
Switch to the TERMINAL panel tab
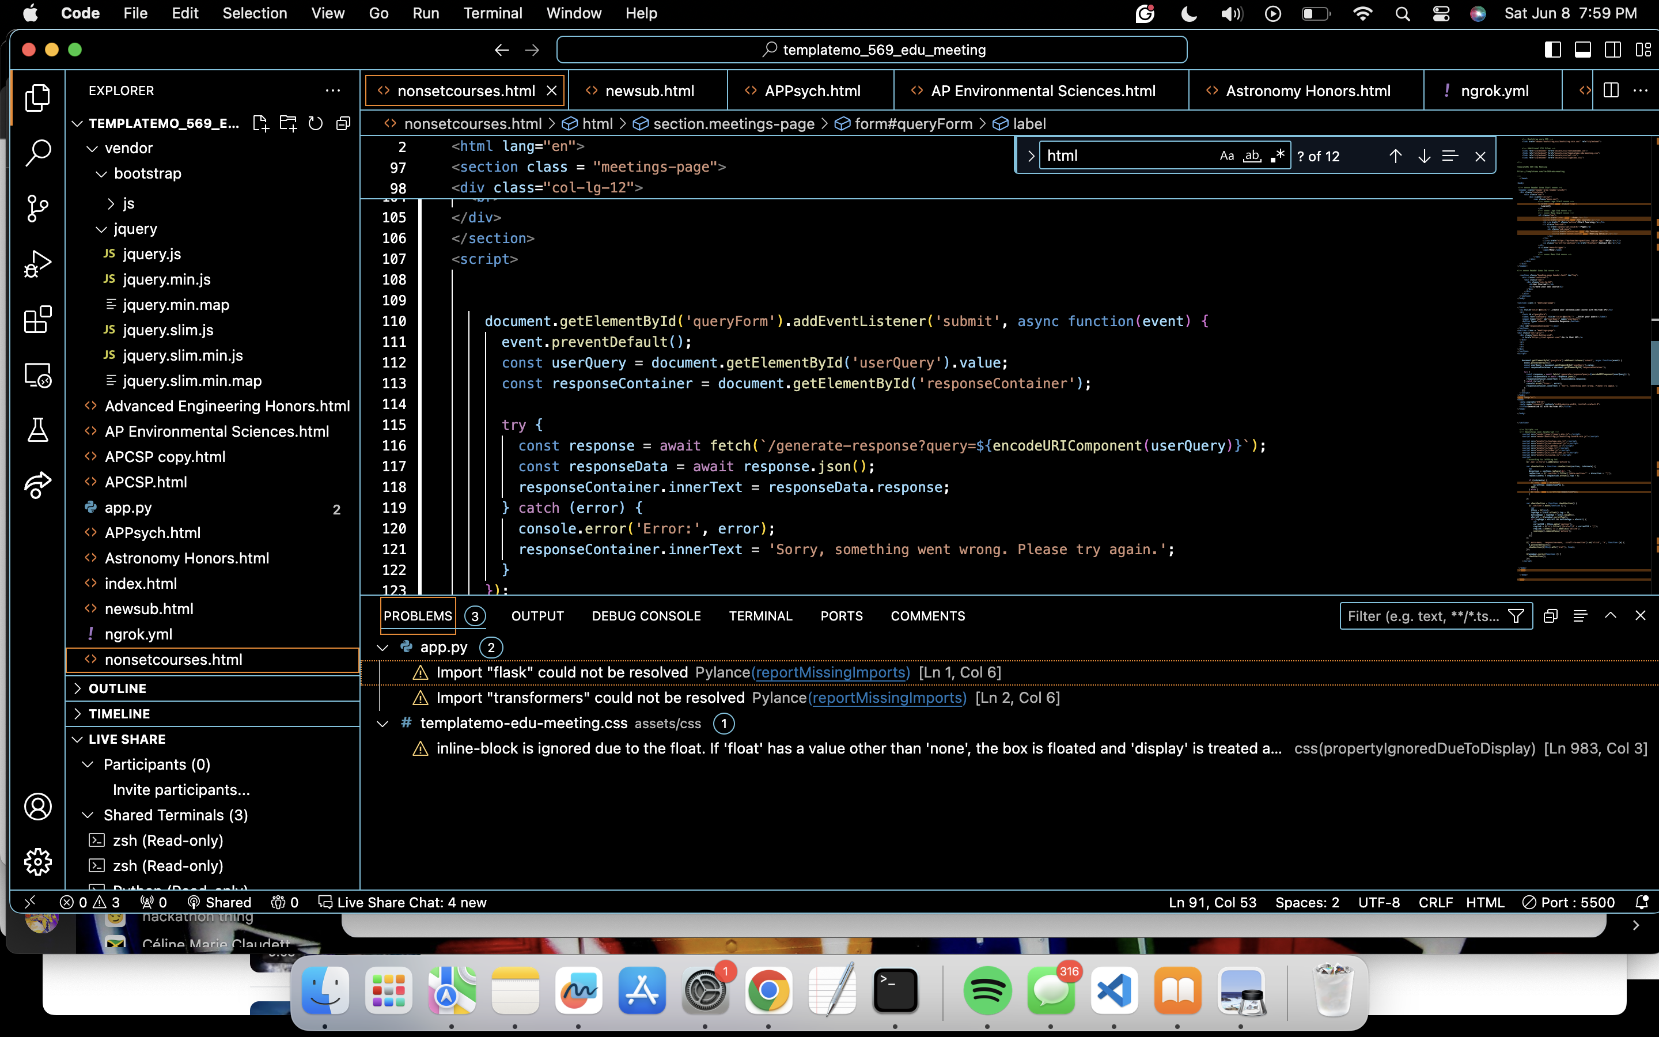[x=760, y=616]
